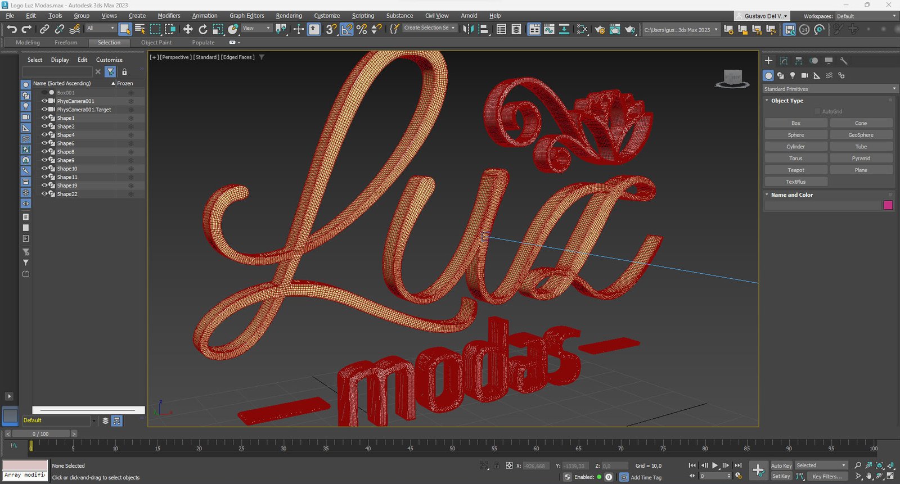Click the Mirror tool icon
This screenshot has height=484, width=900.
tap(468, 29)
